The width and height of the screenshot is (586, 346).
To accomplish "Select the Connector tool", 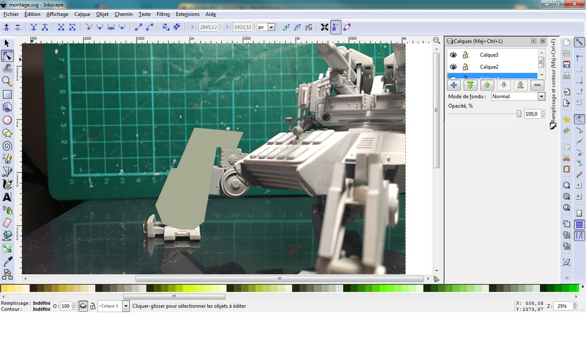I will pos(7,274).
